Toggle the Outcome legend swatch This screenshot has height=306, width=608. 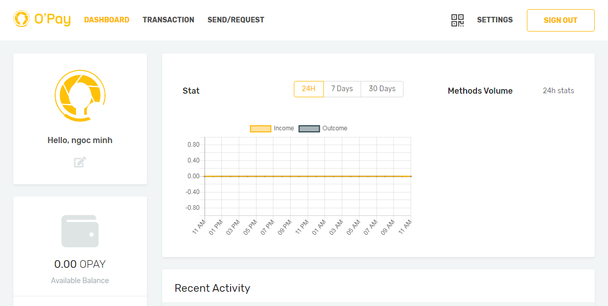309,129
